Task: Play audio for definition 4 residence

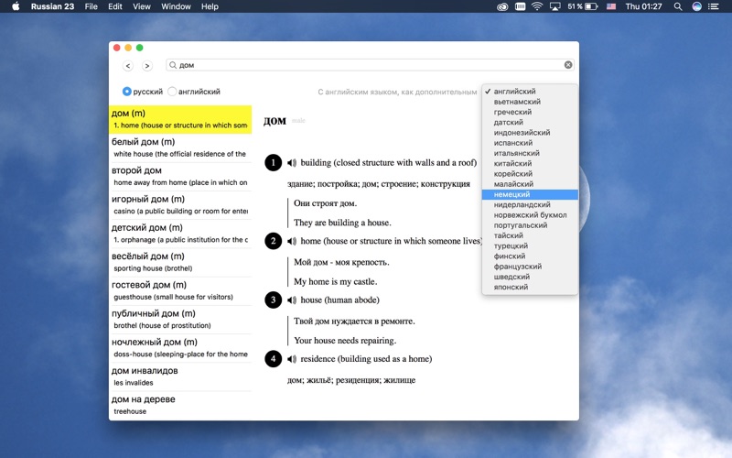Action: (292, 359)
